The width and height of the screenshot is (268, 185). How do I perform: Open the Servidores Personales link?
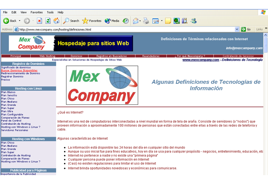[15, 130]
